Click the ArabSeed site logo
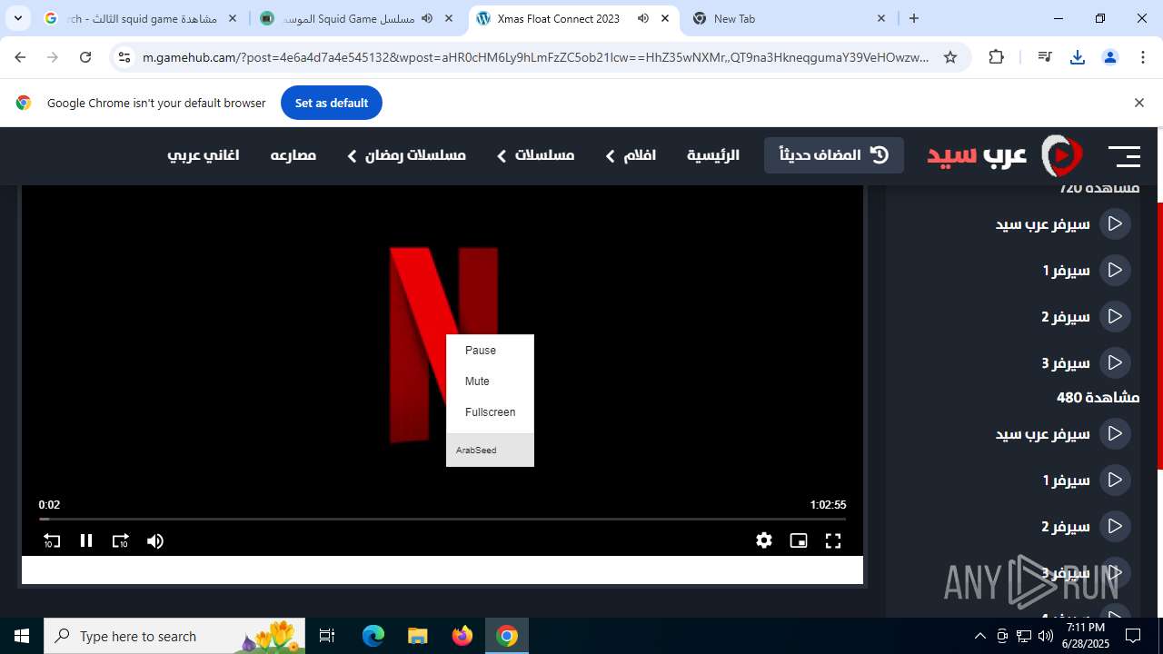 click(x=1005, y=155)
